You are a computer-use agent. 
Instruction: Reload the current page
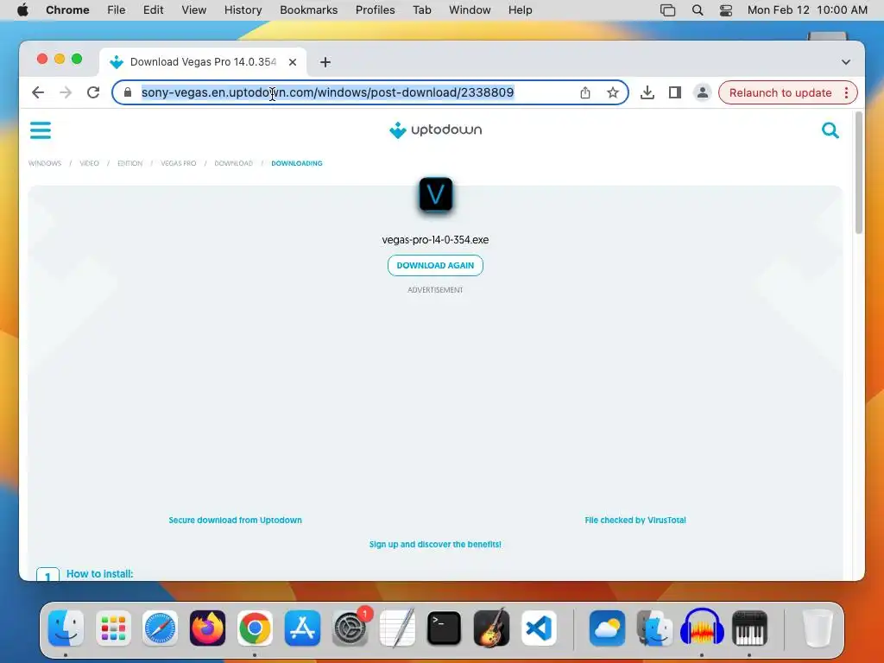(x=93, y=92)
